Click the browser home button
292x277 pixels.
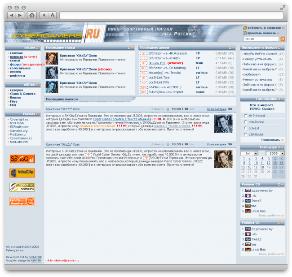[32, 15]
